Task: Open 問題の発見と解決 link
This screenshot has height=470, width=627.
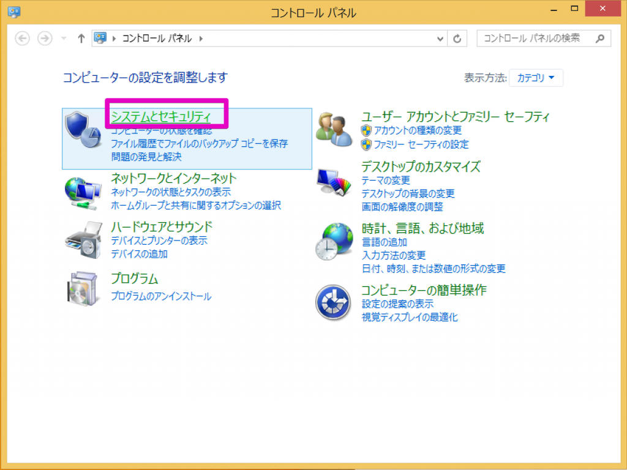Action: 146,157
